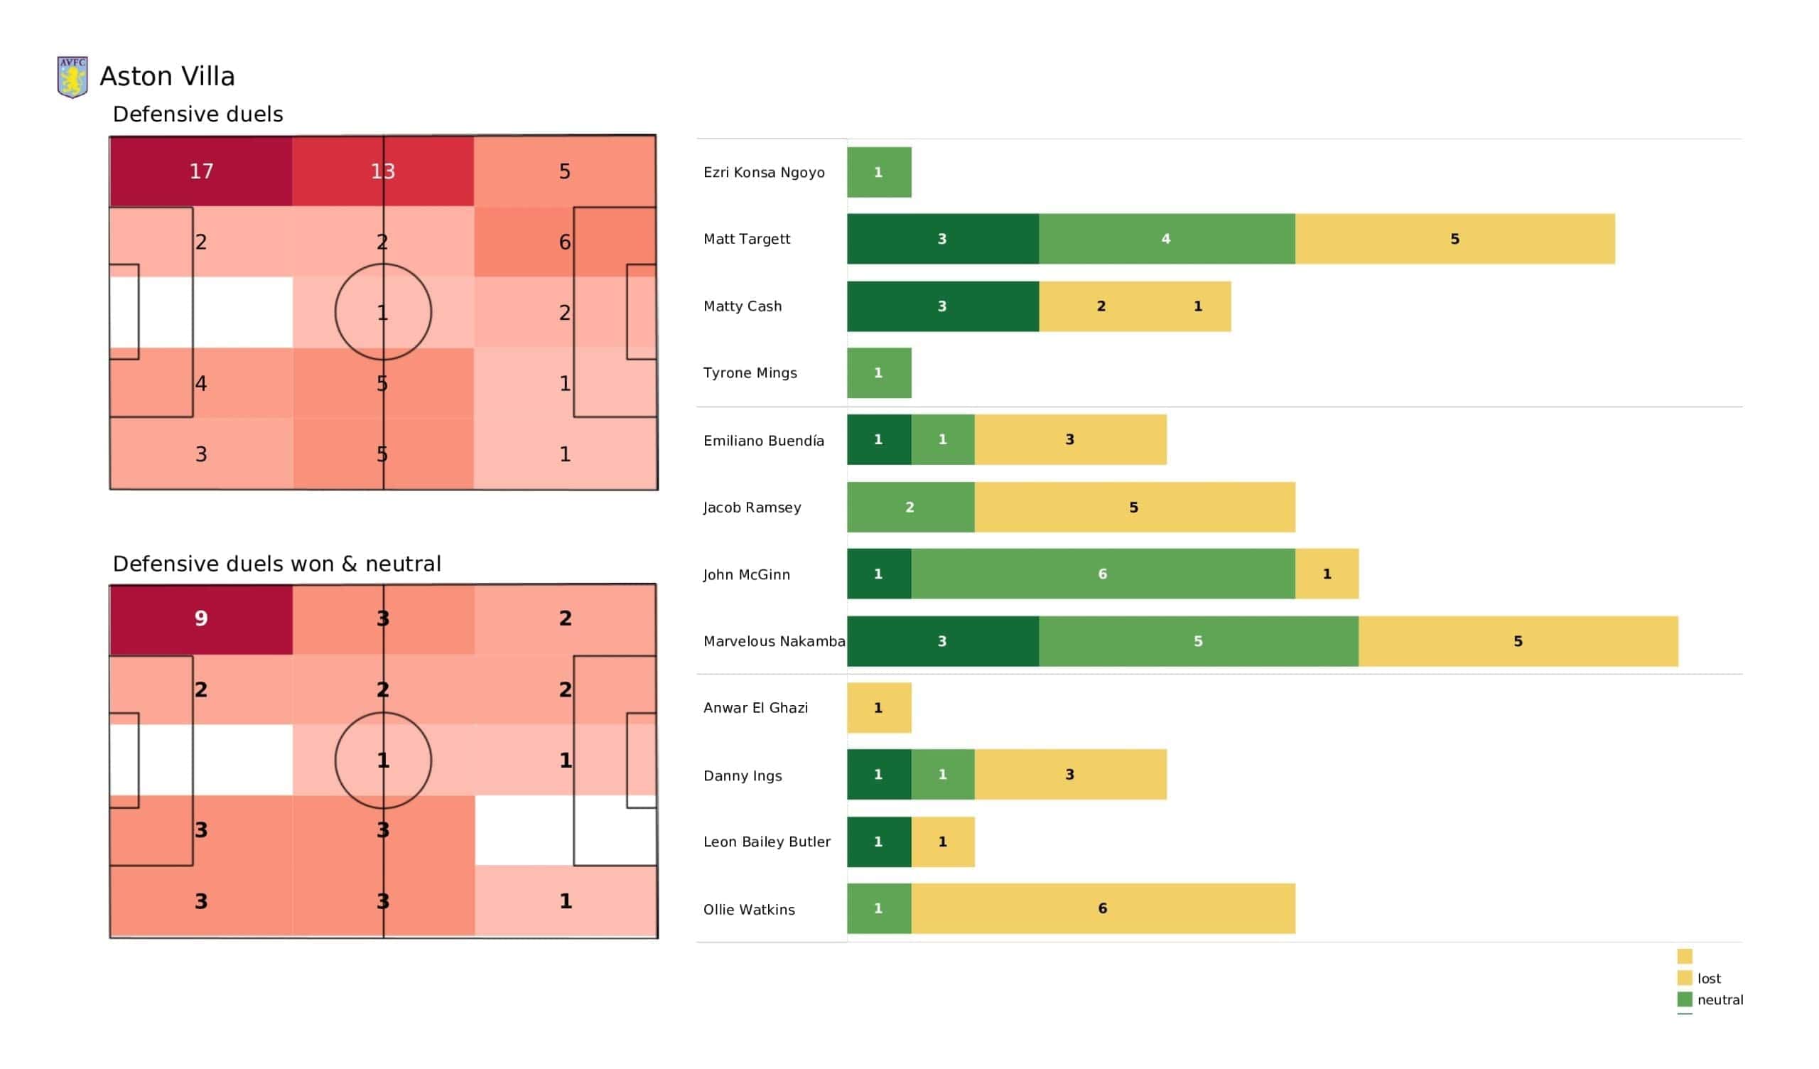
Task: Select Matt Targett's yellow lost bar segment
Action: [x=1454, y=239]
